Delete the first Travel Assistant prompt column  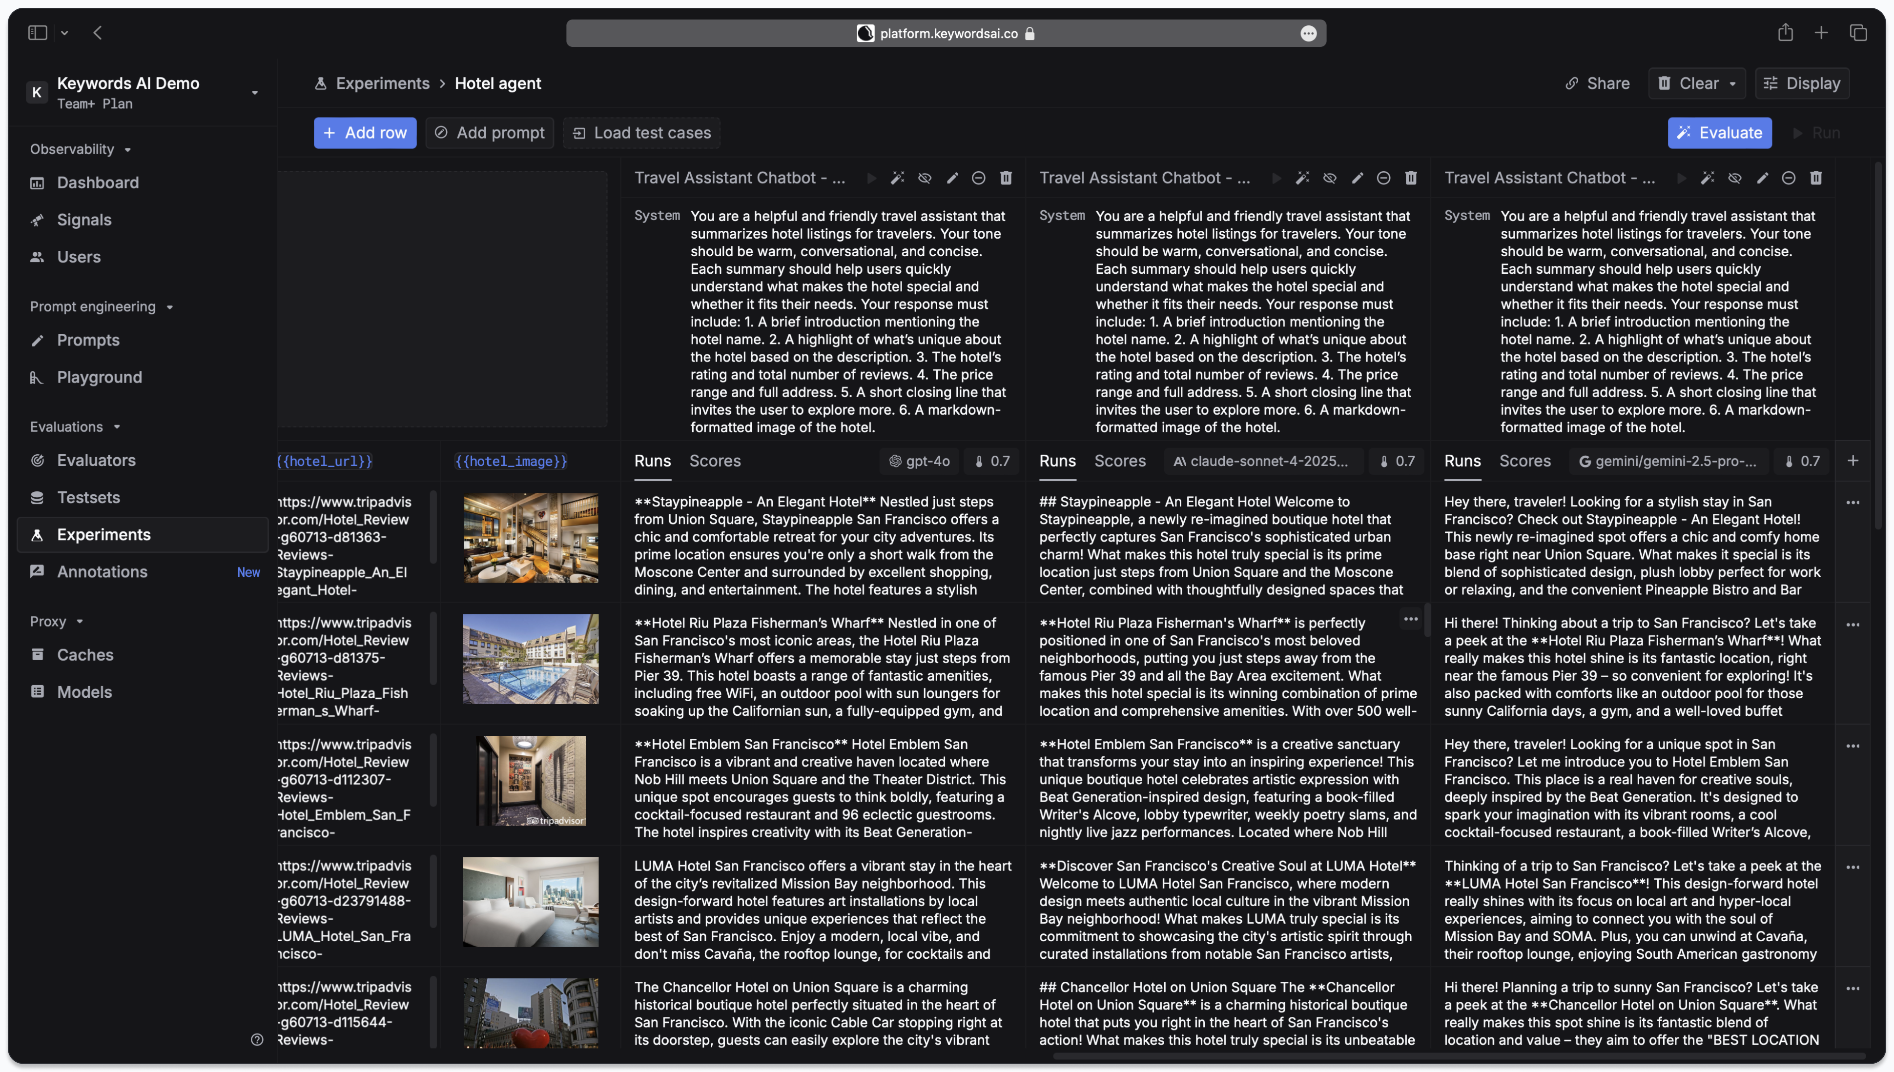(1006, 178)
